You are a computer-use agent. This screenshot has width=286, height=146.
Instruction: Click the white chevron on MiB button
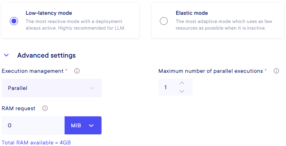click(91, 125)
